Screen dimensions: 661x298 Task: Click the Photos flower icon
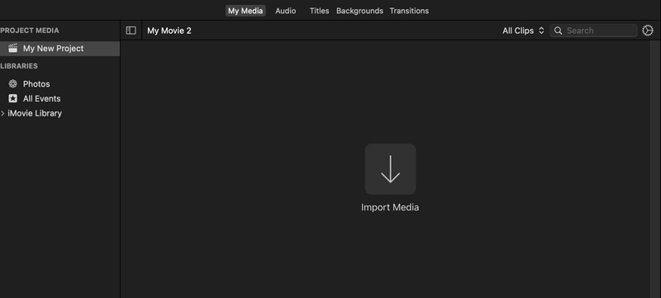tap(13, 83)
